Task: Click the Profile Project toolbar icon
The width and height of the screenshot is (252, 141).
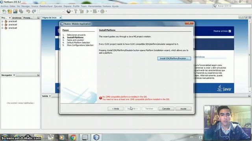Action: click(x=102, y=11)
